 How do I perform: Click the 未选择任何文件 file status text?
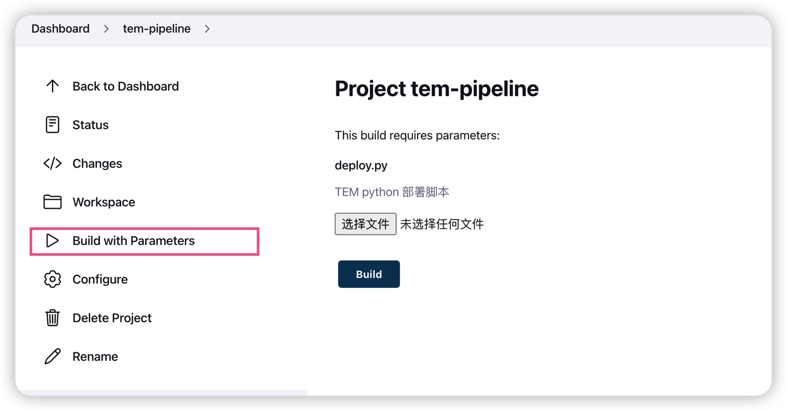[442, 224]
